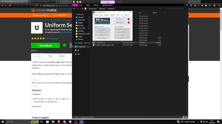The height and width of the screenshot is (124, 222).
Task: Open Ağ network item in Explorer sidebar
Action: [78, 50]
